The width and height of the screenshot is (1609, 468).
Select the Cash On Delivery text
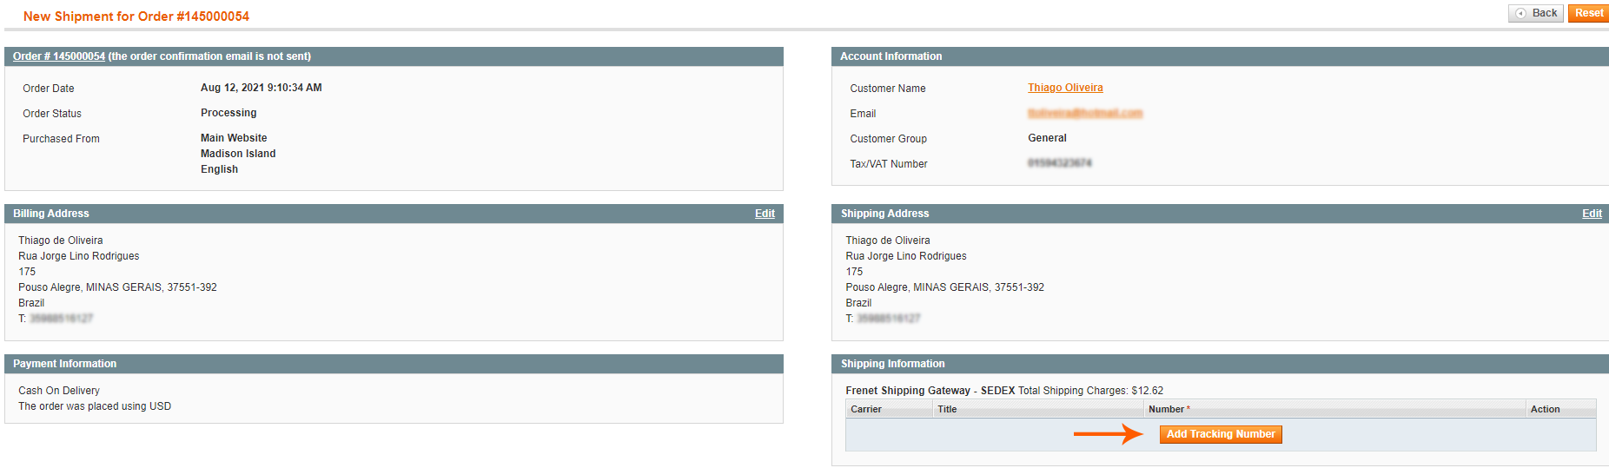pos(59,391)
